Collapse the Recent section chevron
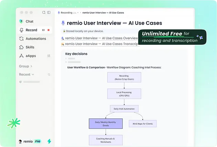Image resolution: width=217 pixels, height=147 pixels. pyautogui.click(x=33, y=74)
